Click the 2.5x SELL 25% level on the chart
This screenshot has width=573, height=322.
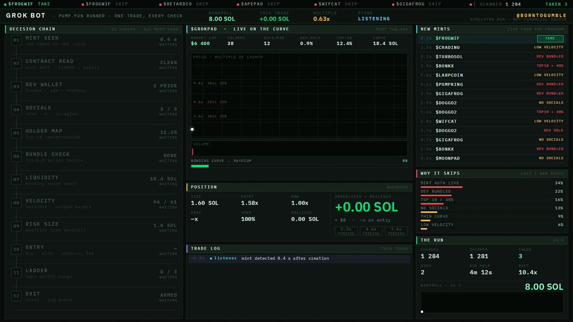tap(210, 116)
